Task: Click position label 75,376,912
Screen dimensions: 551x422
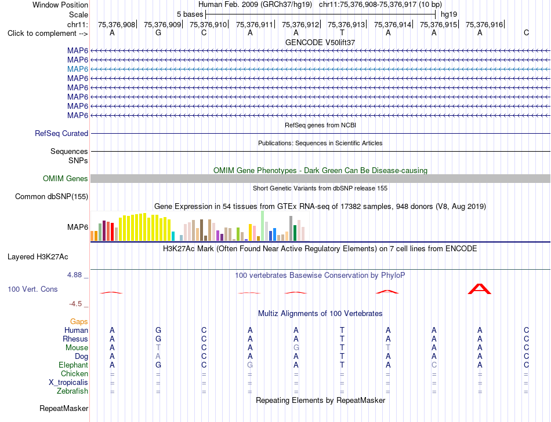Action: [300, 24]
